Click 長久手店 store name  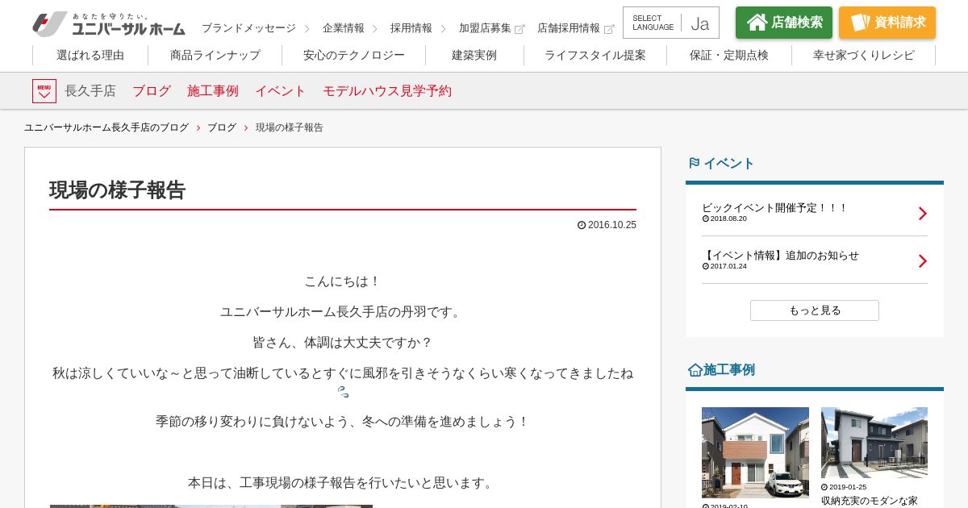[x=90, y=91]
